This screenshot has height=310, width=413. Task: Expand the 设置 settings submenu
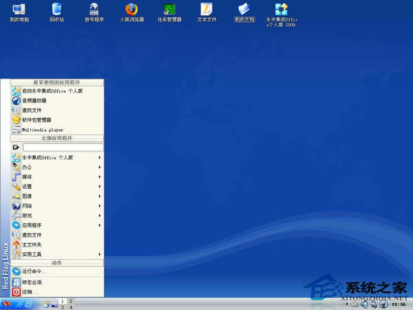(57, 187)
